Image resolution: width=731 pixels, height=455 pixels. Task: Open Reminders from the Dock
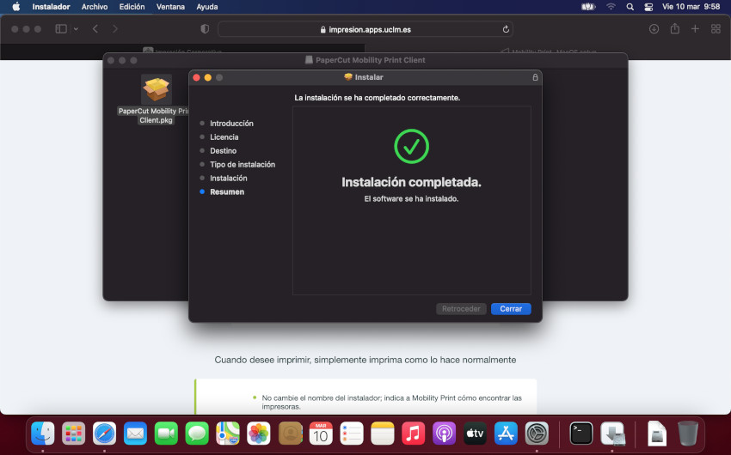[x=352, y=434]
